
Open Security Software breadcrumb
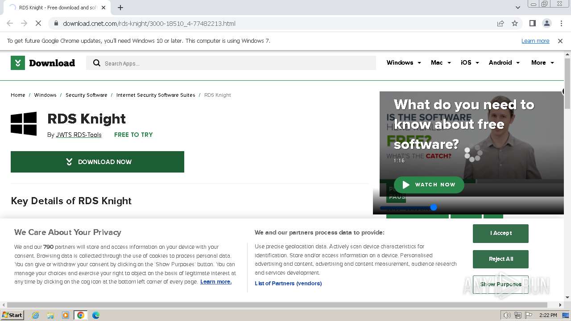pyautogui.click(x=86, y=95)
